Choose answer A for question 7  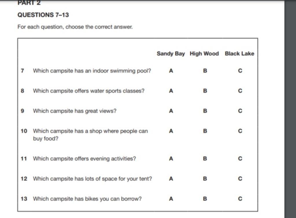[x=171, y=71]
